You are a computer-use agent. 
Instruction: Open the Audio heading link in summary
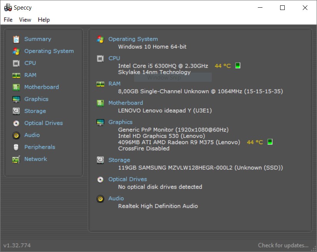coord(116,199)
